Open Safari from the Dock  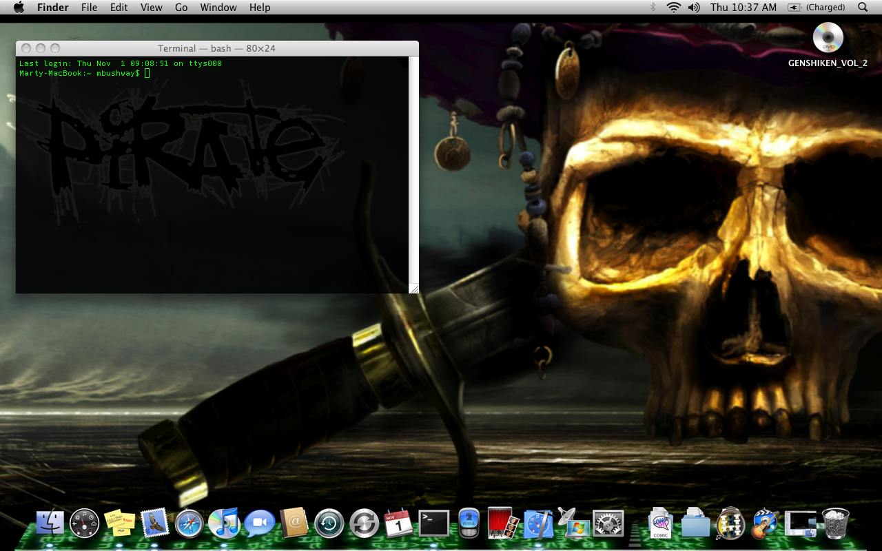click(189, 524)
